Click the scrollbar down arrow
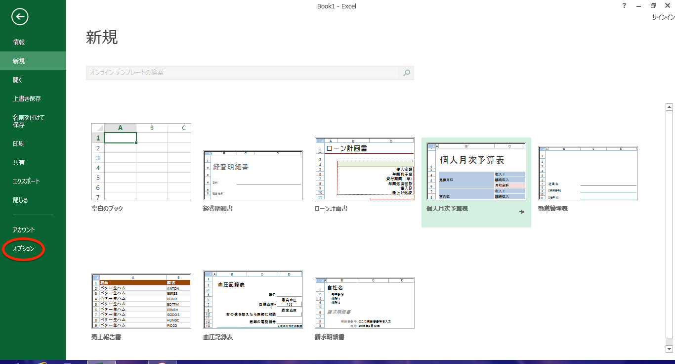Image resolution: width=675 pixels, height=364 pixels. click(x=669, y=349)
